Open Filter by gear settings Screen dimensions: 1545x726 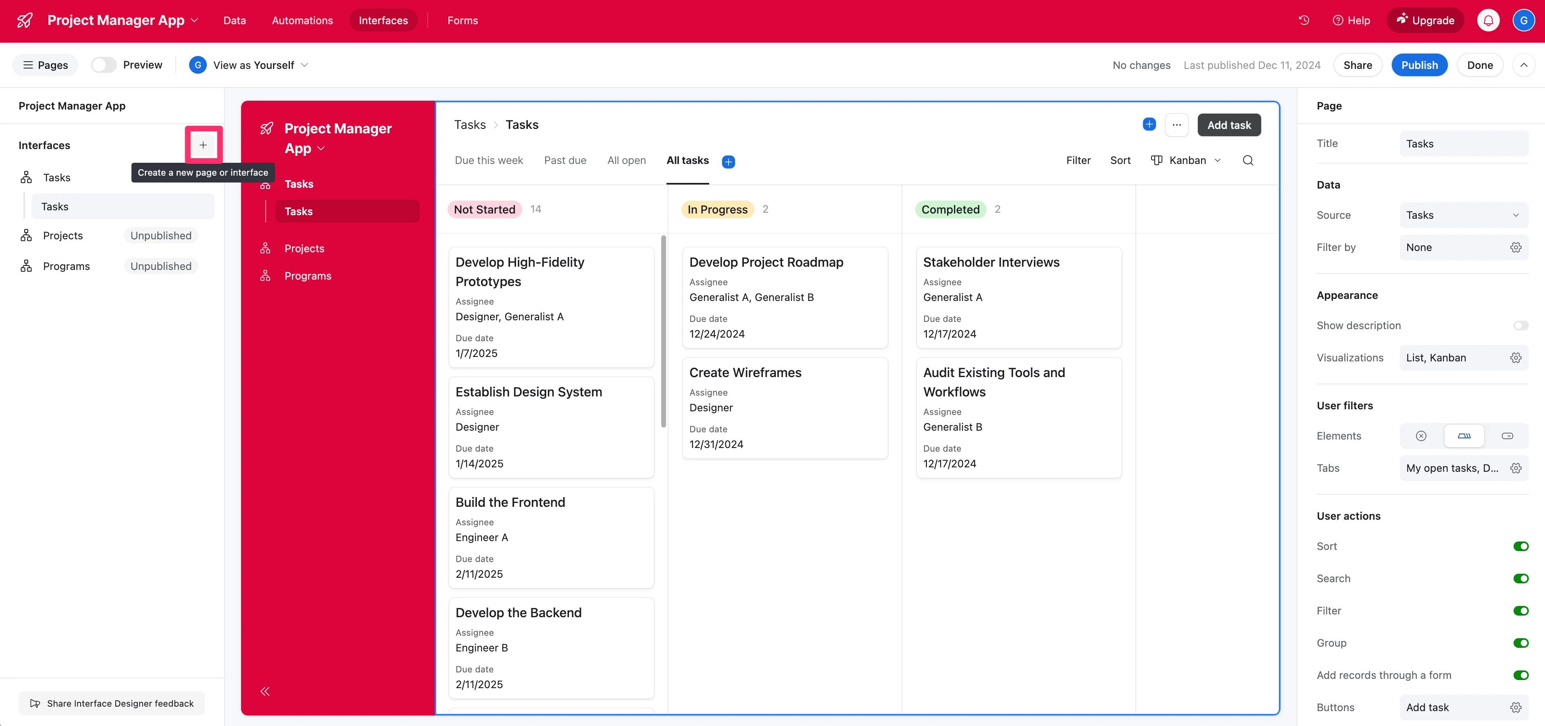[x=1516, y=248]
